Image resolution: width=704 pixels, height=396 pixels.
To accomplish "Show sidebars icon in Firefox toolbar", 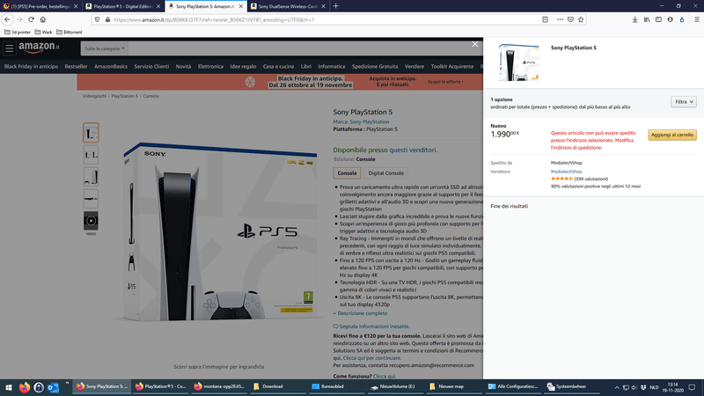I will tap(658, 19).
